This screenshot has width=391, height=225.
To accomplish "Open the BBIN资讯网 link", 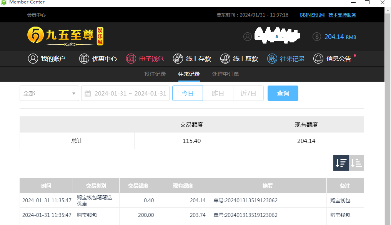I will [x=312, y=15].
